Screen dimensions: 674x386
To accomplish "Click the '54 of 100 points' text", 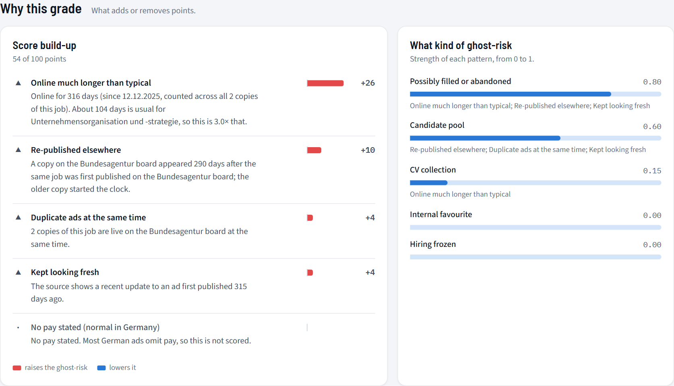I will (x=39, y=59).
